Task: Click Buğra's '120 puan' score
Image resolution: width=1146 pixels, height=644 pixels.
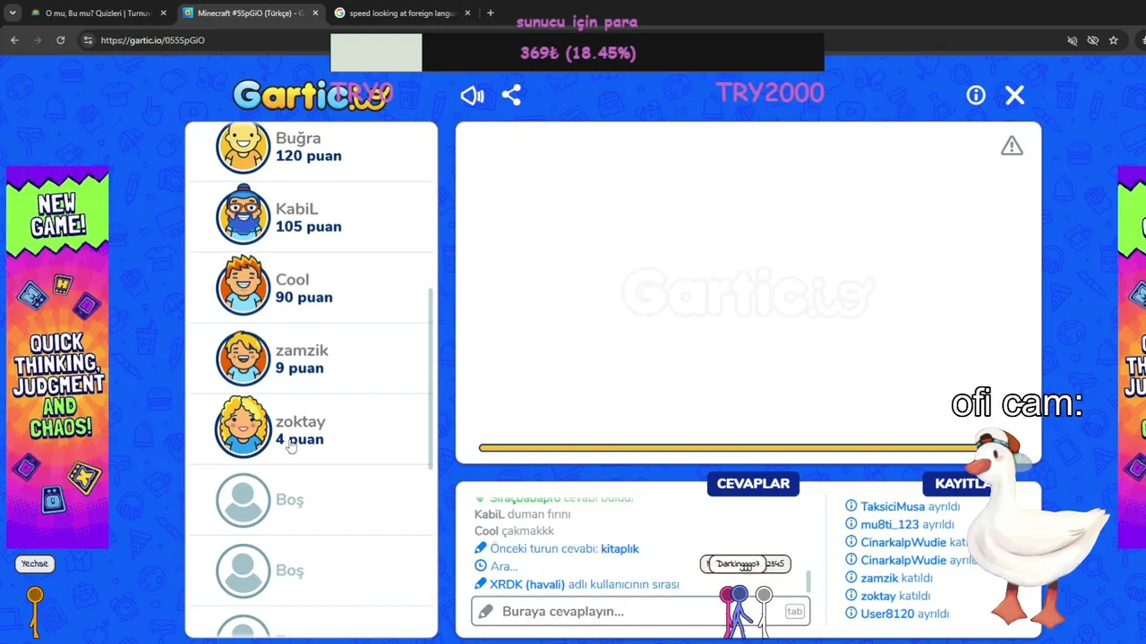Action: coord(308,156)
